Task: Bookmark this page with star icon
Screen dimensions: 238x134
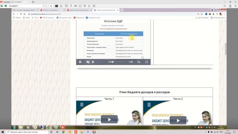Action: coord(202,14)
